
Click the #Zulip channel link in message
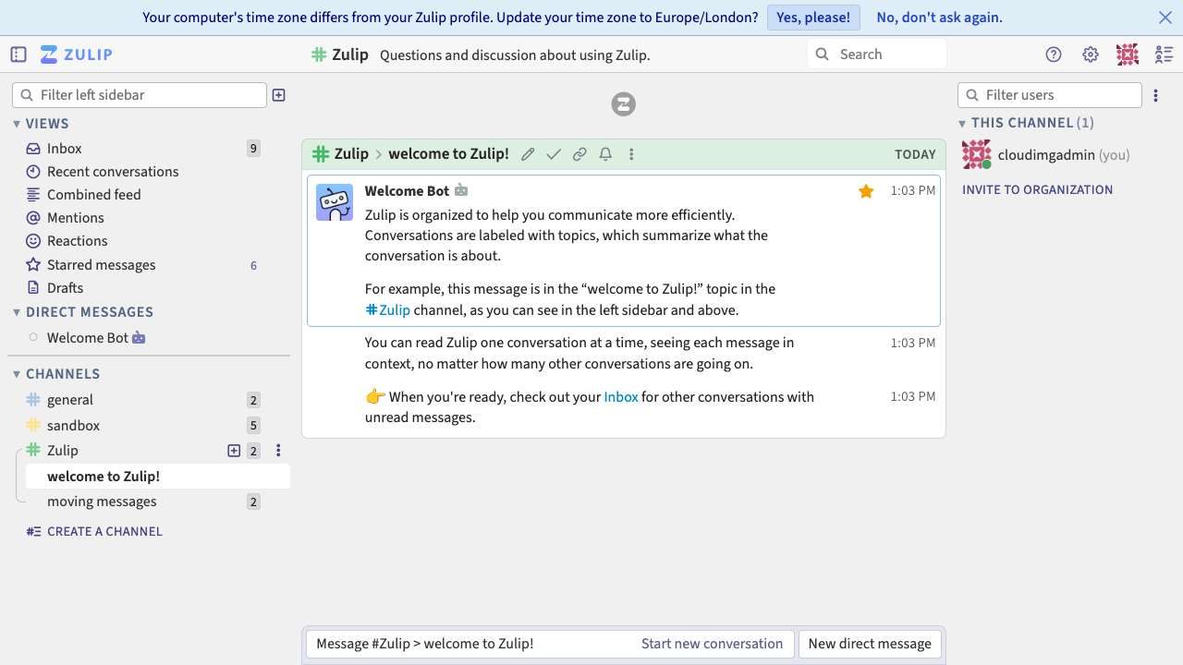tap(387, 310)
